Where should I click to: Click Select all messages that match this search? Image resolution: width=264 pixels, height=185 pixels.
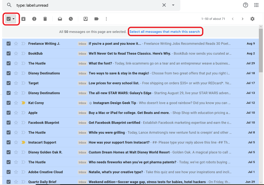tap(164, 32)
